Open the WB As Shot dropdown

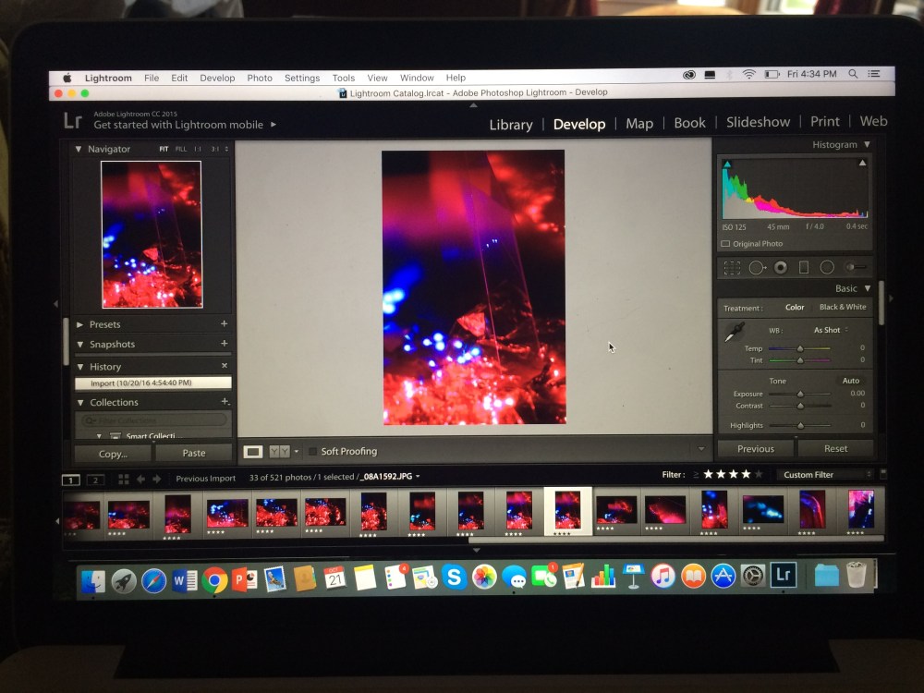[x=830, y=330]
